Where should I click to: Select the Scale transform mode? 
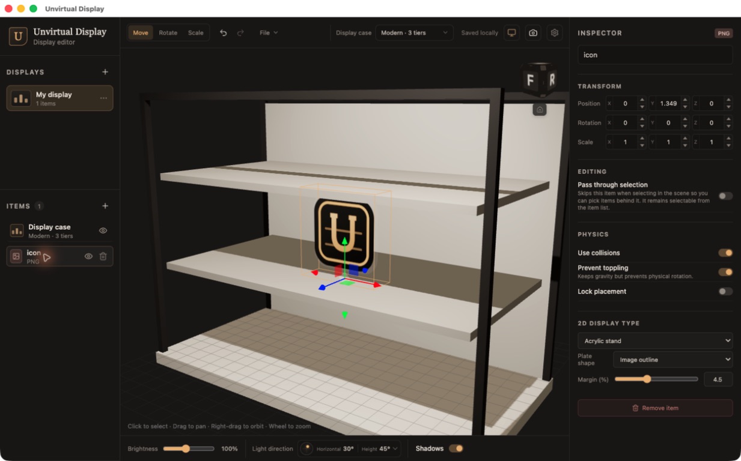(196, 33)
